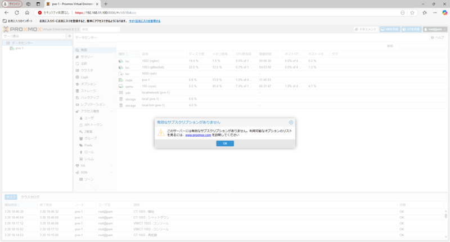
Task: Switch to the タスク log tab
Action: coord(11,197)
